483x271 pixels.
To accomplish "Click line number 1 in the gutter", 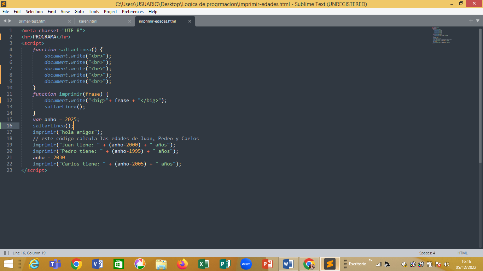I will [11, 30].
